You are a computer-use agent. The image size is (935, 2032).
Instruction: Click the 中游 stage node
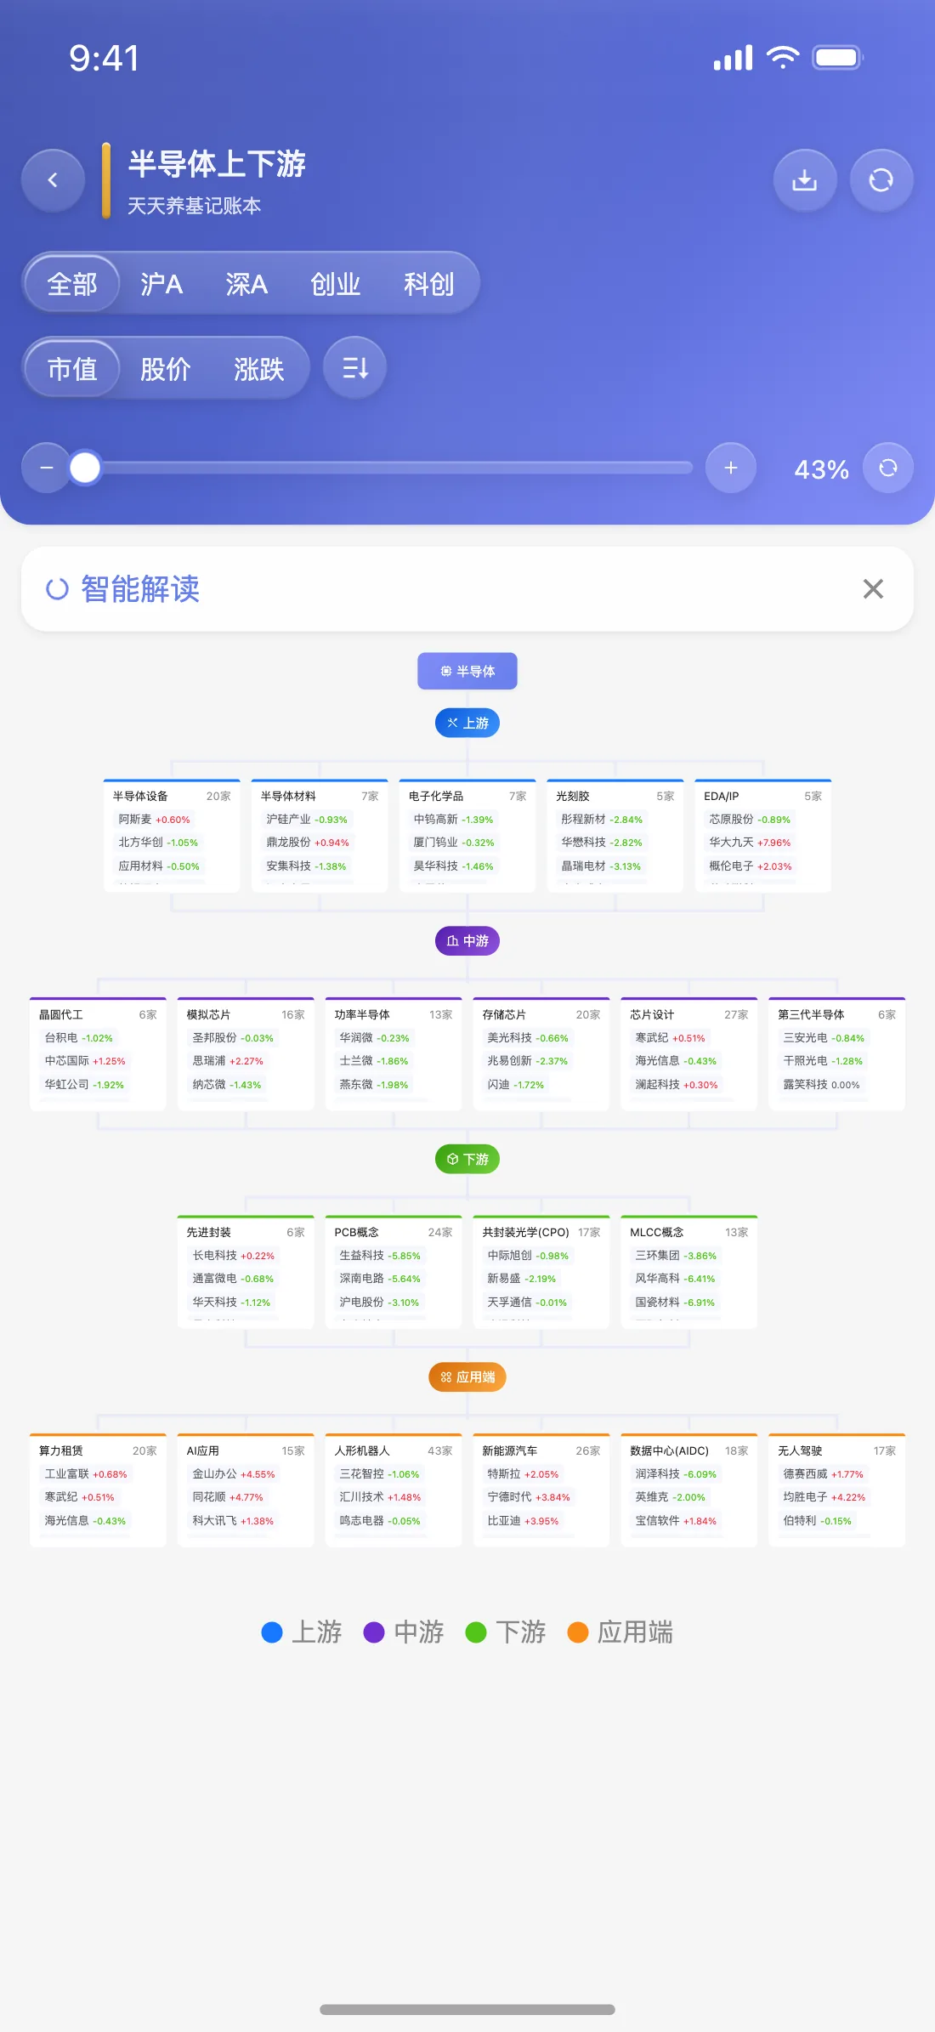point(467,941)
